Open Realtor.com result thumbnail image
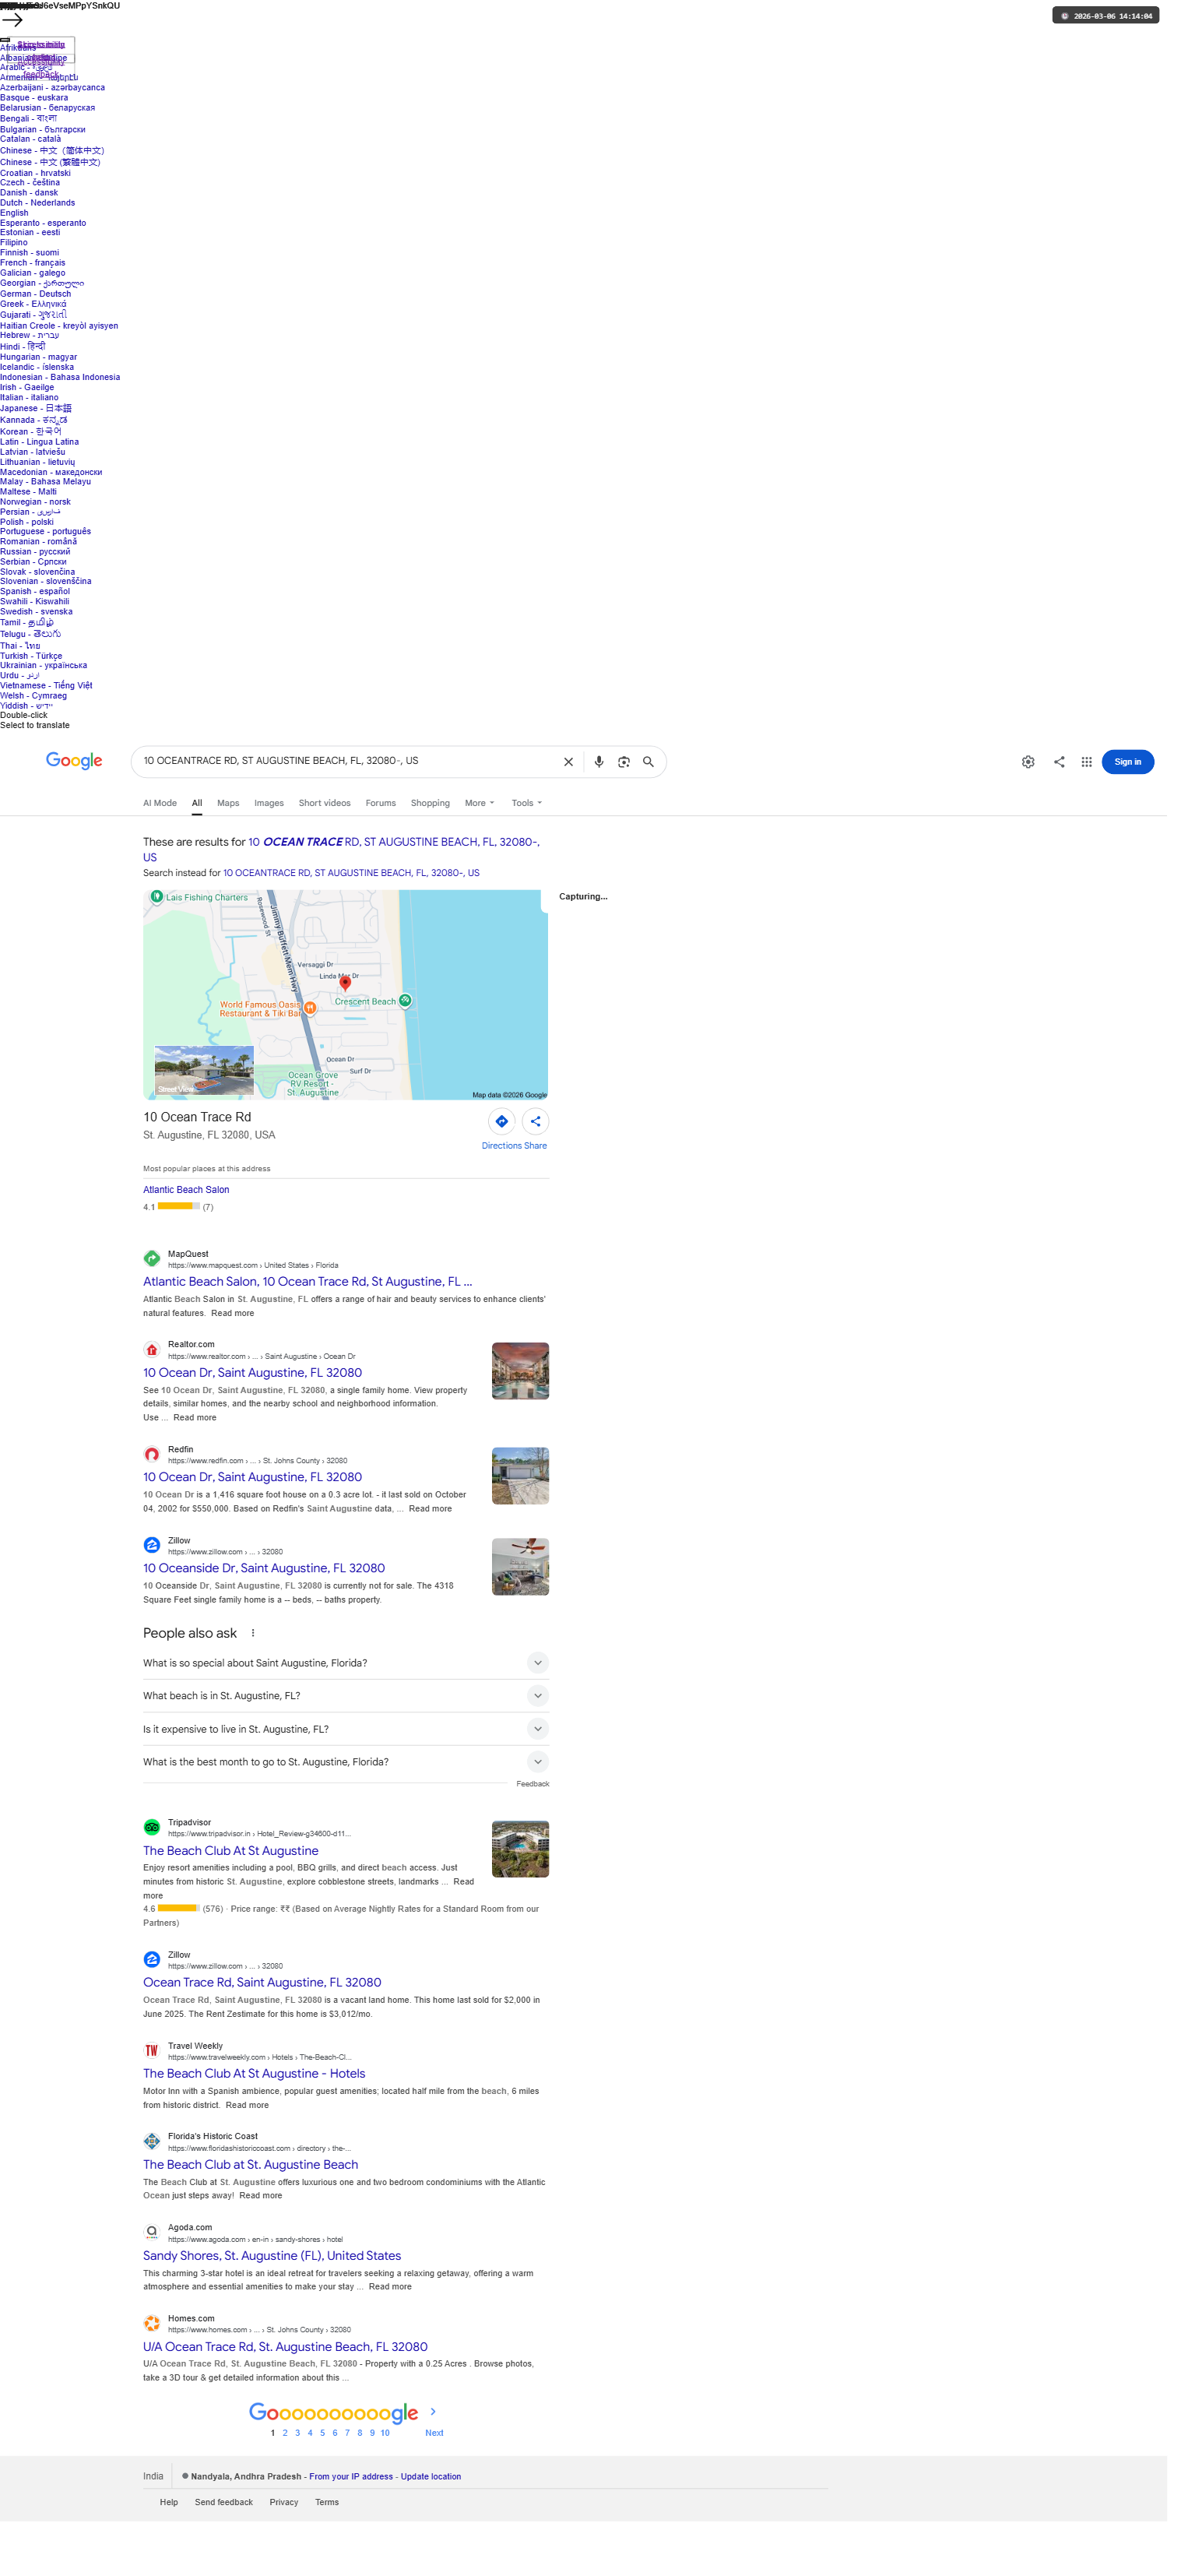The width and height of the screenshot is (1181, 2576). pyautogui.click(x=520, y=1371)
